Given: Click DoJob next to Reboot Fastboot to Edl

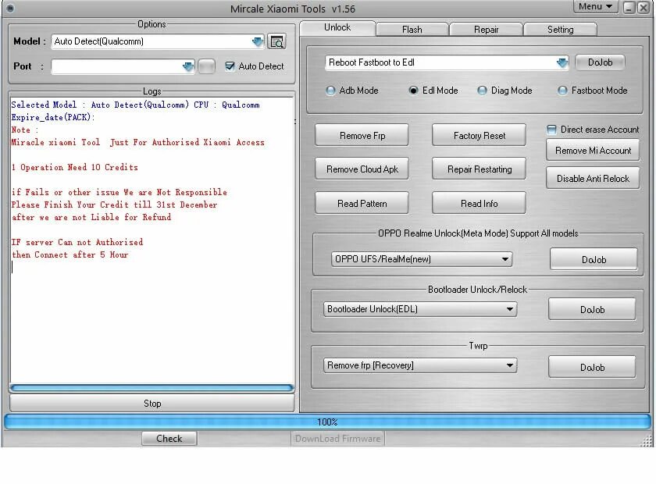Looking at the screenshot, I should click(x=600, y=62).
